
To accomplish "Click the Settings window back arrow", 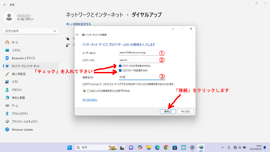I will (x=4, y=5).
